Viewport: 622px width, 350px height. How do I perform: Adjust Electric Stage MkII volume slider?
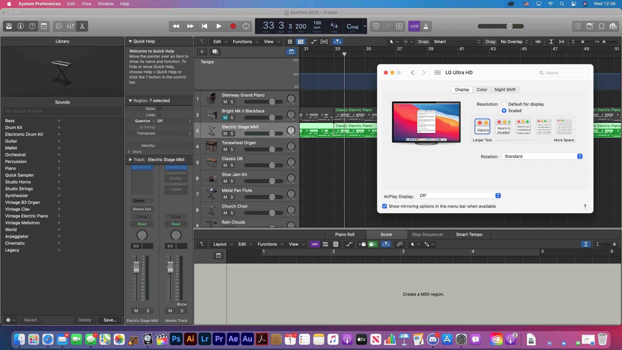[272, 133]
